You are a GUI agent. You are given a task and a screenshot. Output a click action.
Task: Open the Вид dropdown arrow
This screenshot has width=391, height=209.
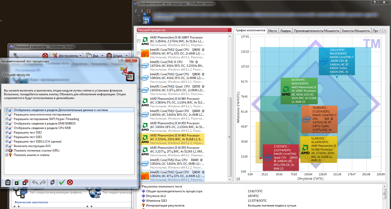pyautogui.click(x=102, y=56)
